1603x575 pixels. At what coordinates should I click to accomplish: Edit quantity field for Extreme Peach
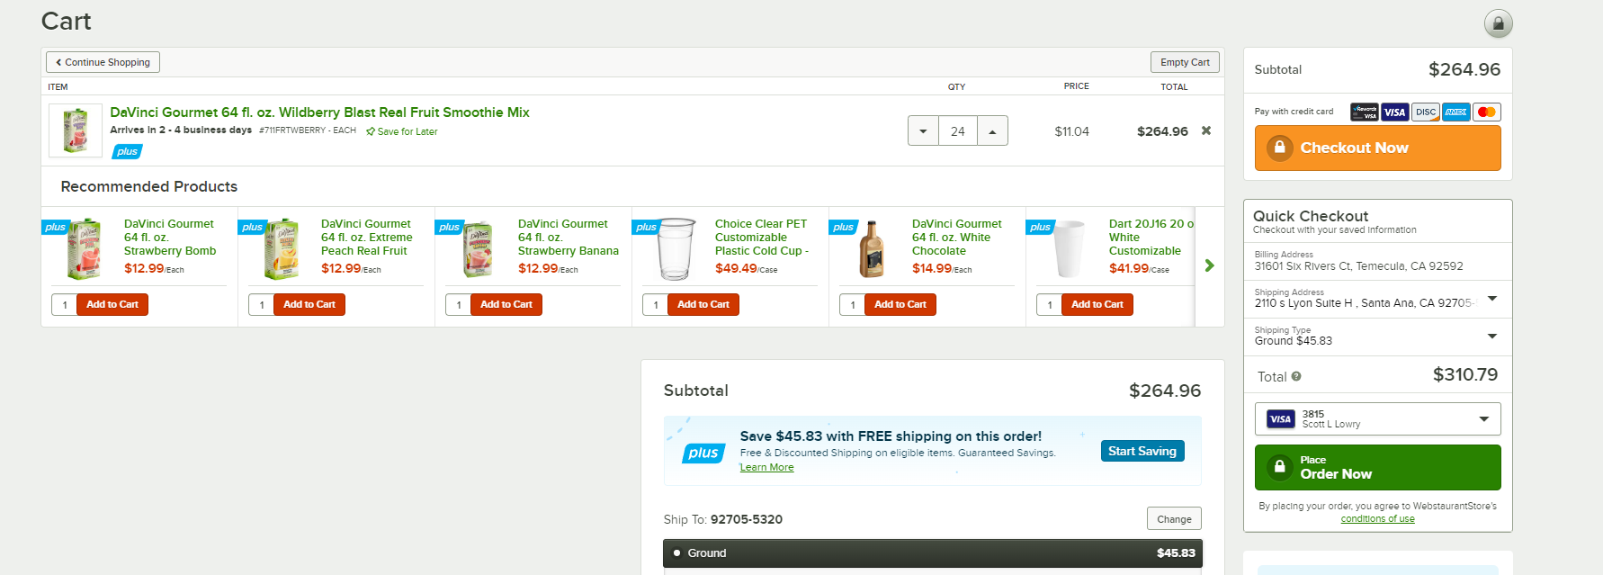tap(261, 305)
